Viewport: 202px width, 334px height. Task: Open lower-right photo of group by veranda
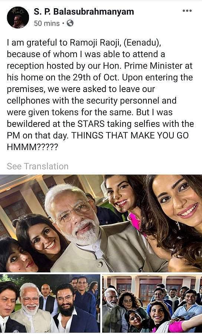152,304
